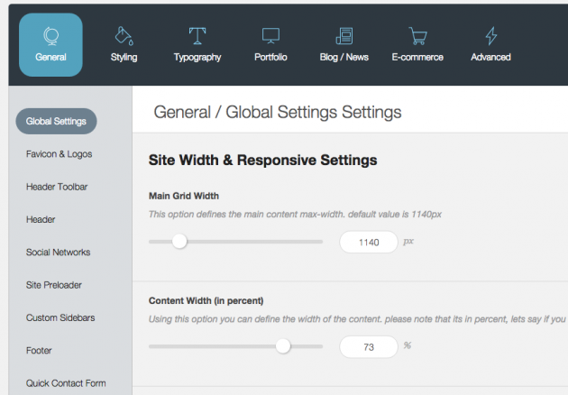This screenshot has height=395, width=568.
Task: Click the Main Grid Width label
Action: point(184,196)
